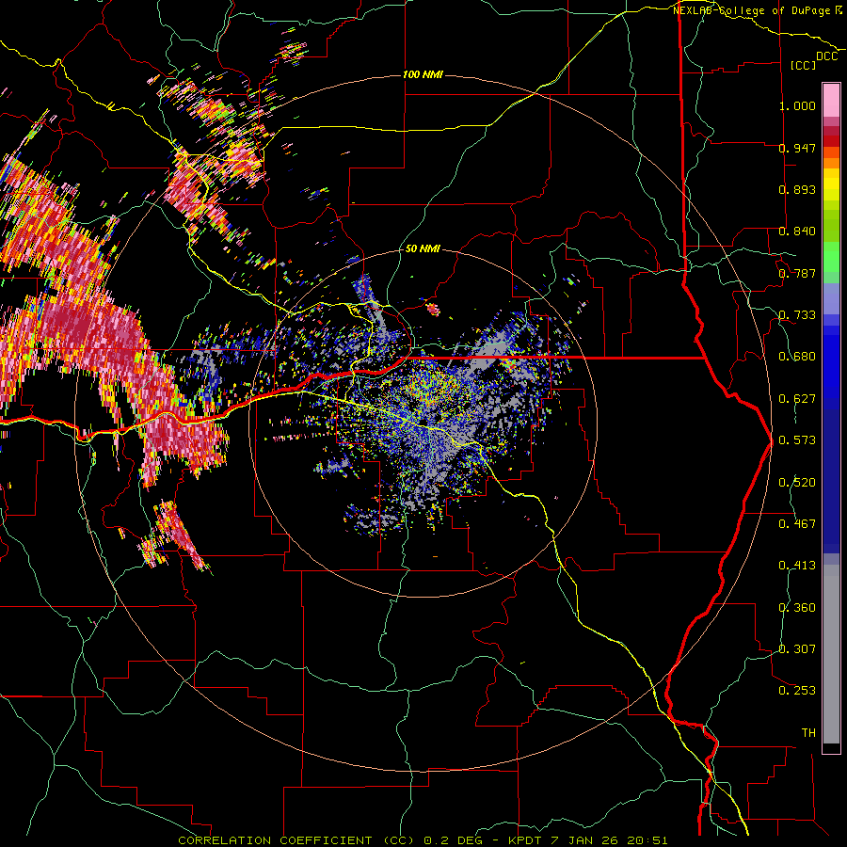847x847 pixels.
Task: Click the 0.680 scale value
Action: tap(797, 357)
